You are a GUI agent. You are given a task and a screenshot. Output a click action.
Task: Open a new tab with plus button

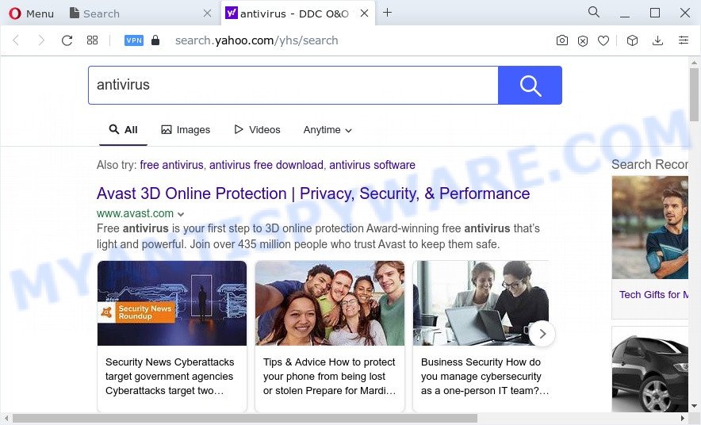[387, 13]
